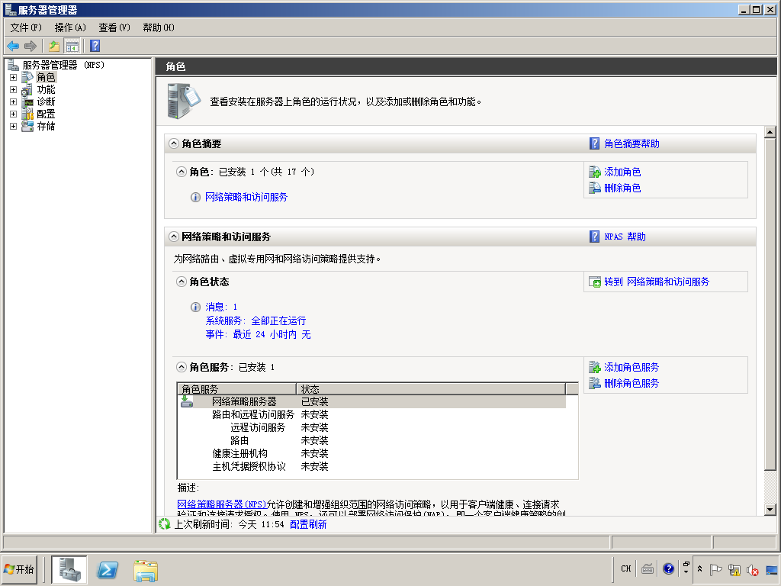Click the 配置刷新 link
The image size is (781, 586).
coord(308,524)
